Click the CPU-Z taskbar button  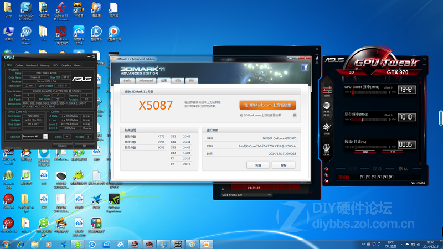point(178,244)
